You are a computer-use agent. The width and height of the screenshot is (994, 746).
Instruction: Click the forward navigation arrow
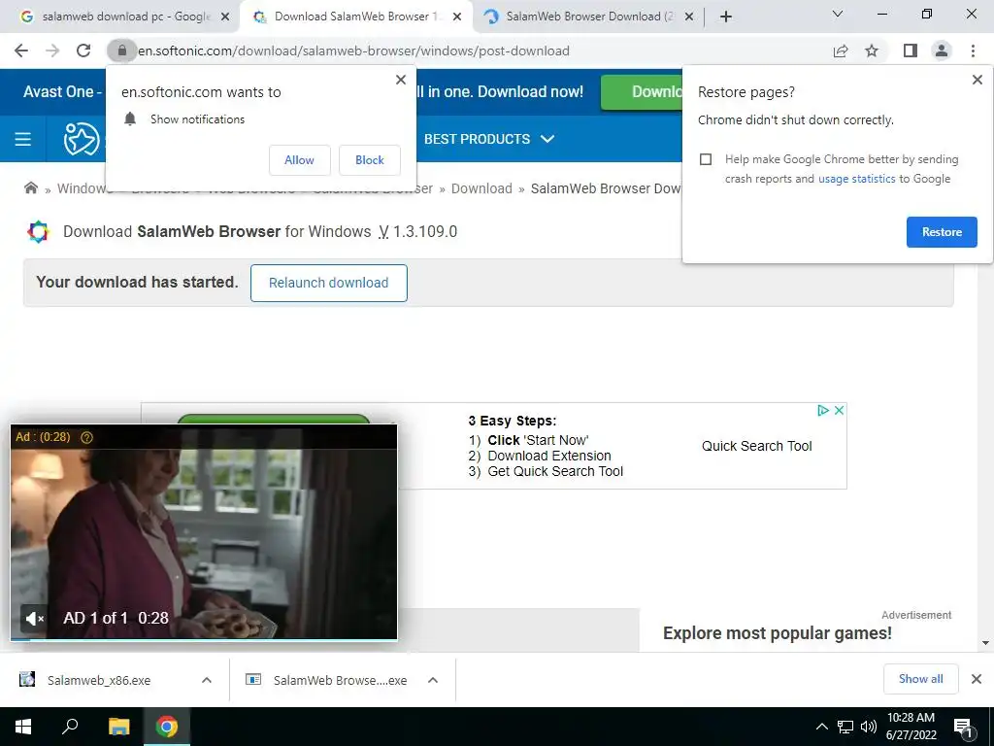click(52, 51)
